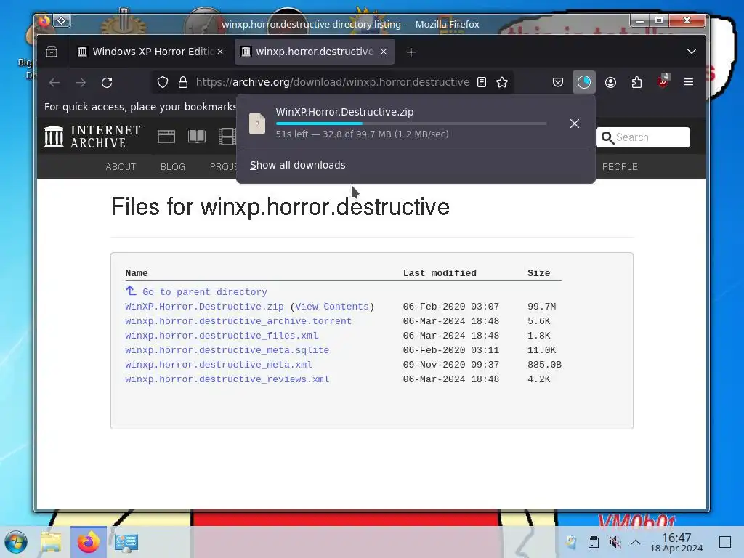Open winxp.horror.destructive_files.xml

click(222, 336)
